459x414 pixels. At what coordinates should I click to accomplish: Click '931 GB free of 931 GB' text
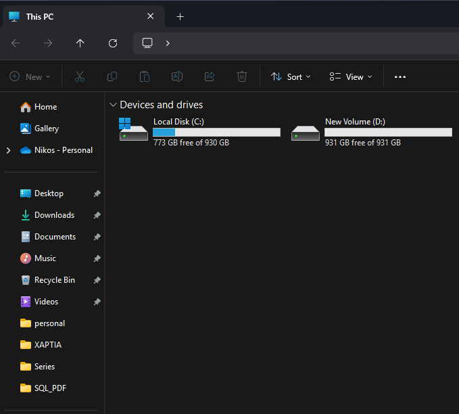click(363, 143)
